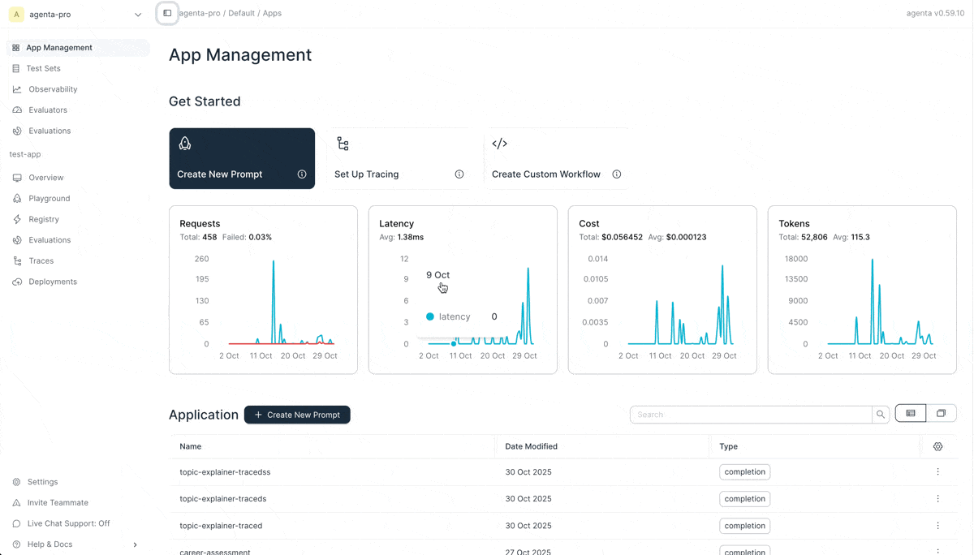Switch to card view layout

coord(941,413)
